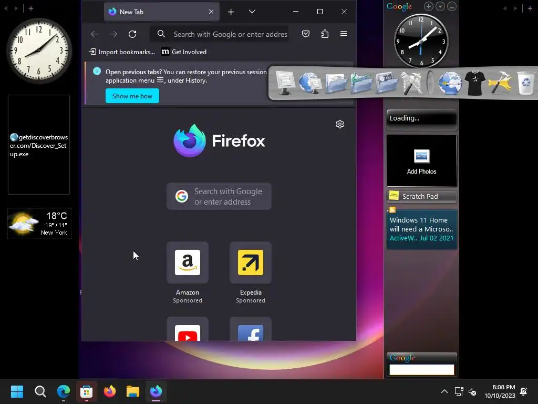
Task: Open the music folder dock icon
Action: [361, 83]
